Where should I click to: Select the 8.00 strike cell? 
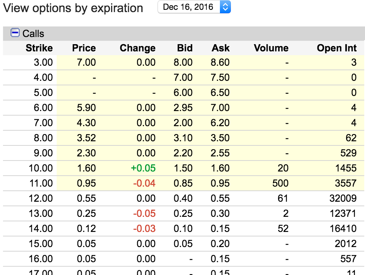[43, 138]
